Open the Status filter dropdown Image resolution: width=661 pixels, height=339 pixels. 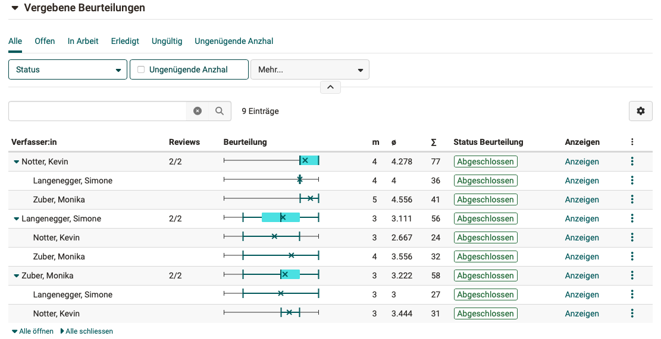click(68, 69)
